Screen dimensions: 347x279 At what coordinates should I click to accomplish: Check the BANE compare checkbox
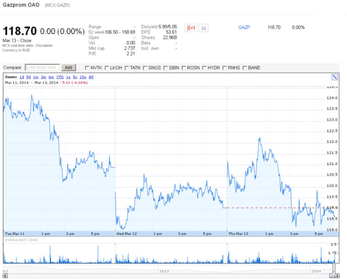[245, 68]
